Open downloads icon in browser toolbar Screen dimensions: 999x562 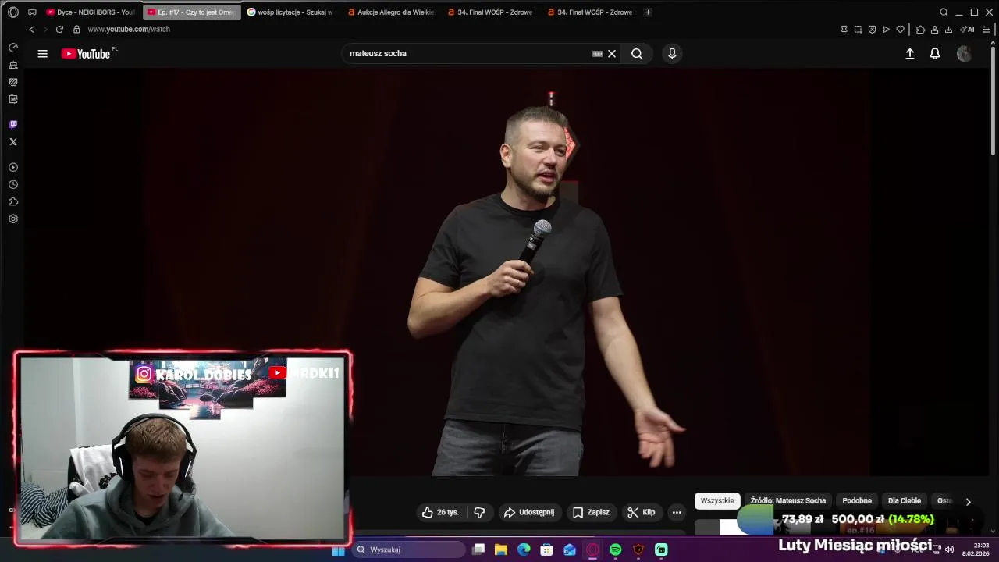tap(948, 30)
